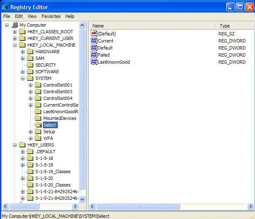Click the Current DWORD value icon
Screen dimensions: 255x219
pyautogui.click(x=94, y=41)
